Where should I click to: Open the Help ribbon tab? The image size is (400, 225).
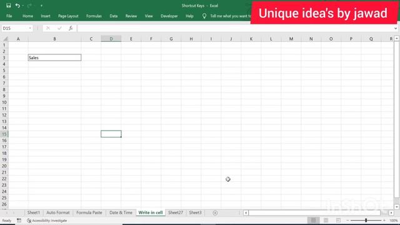click(189, 16)
